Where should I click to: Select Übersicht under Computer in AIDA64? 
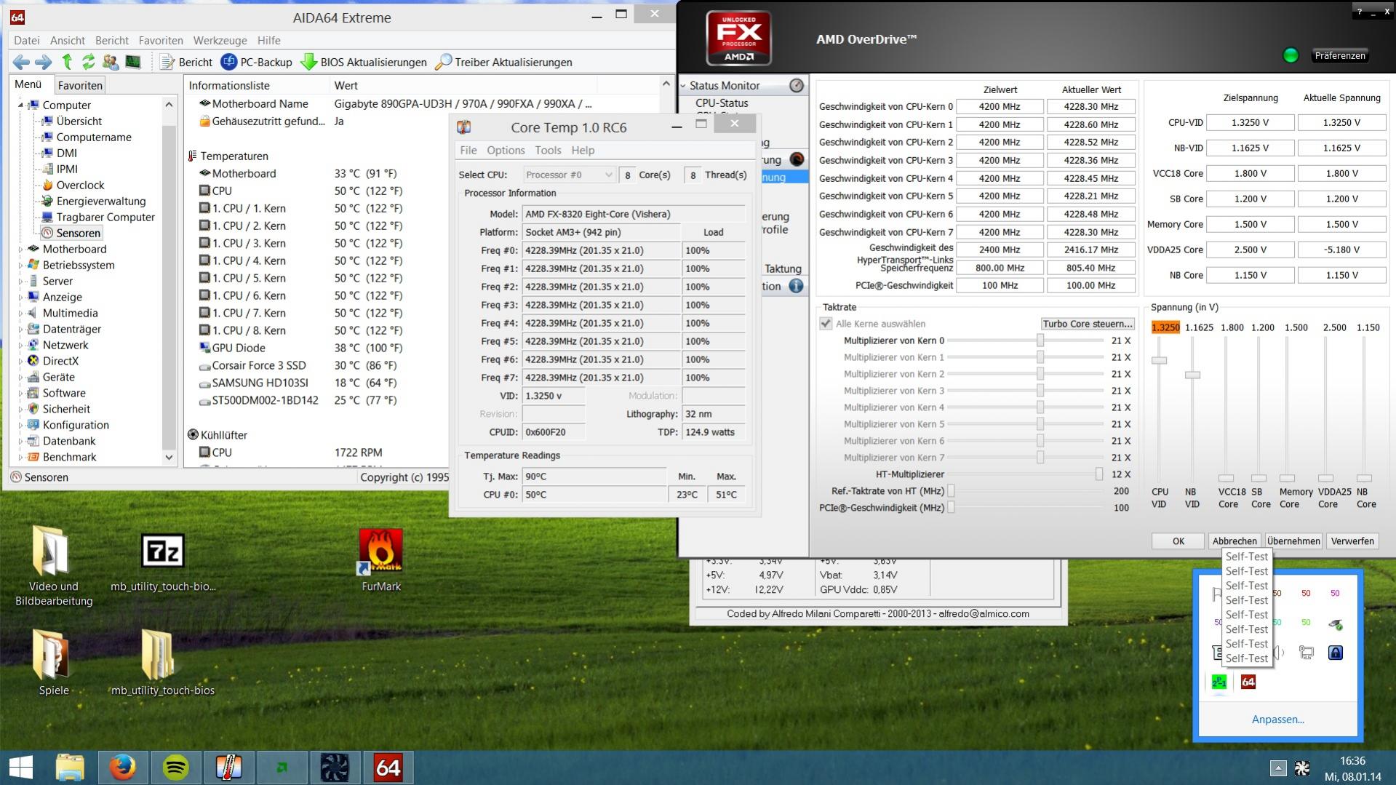pyautogui.click(x=79, y=121)
